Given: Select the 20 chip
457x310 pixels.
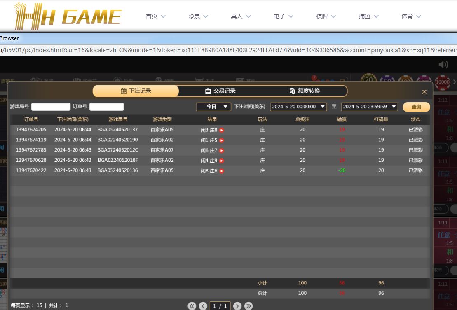Looking at the screenshot, I should (369, 80).
